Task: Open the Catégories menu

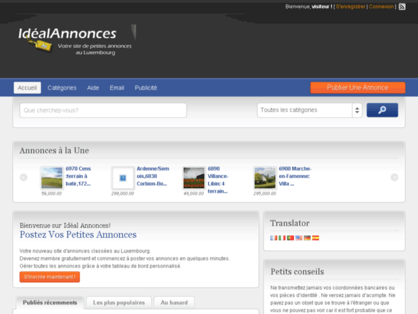Action: coord(62,88)
